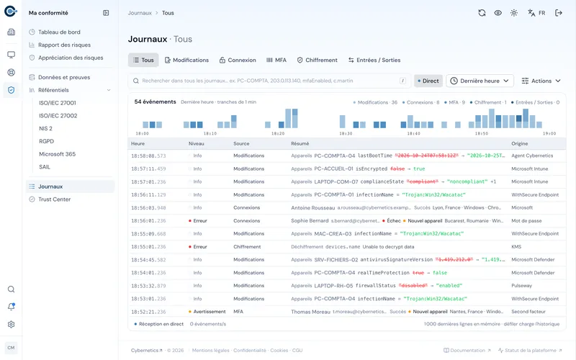
Task: Collapse the Référentiels section chevron
Action: pyautogui.click(x=109, y=90)
